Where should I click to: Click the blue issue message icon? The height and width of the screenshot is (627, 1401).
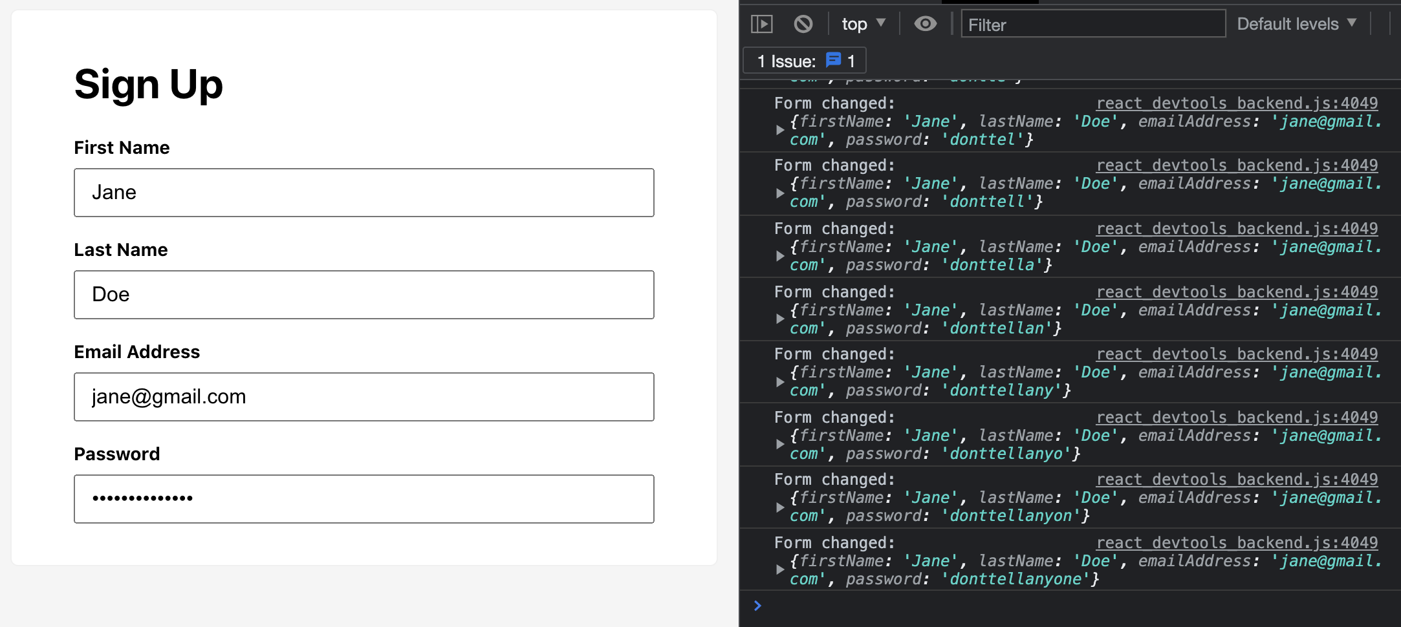(834, 61)
